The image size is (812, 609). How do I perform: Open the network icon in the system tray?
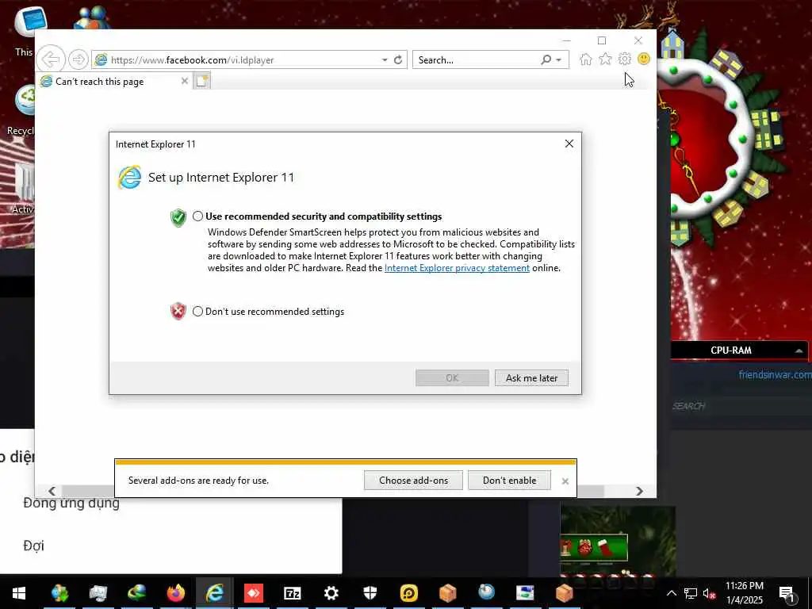tap(691, 593)
